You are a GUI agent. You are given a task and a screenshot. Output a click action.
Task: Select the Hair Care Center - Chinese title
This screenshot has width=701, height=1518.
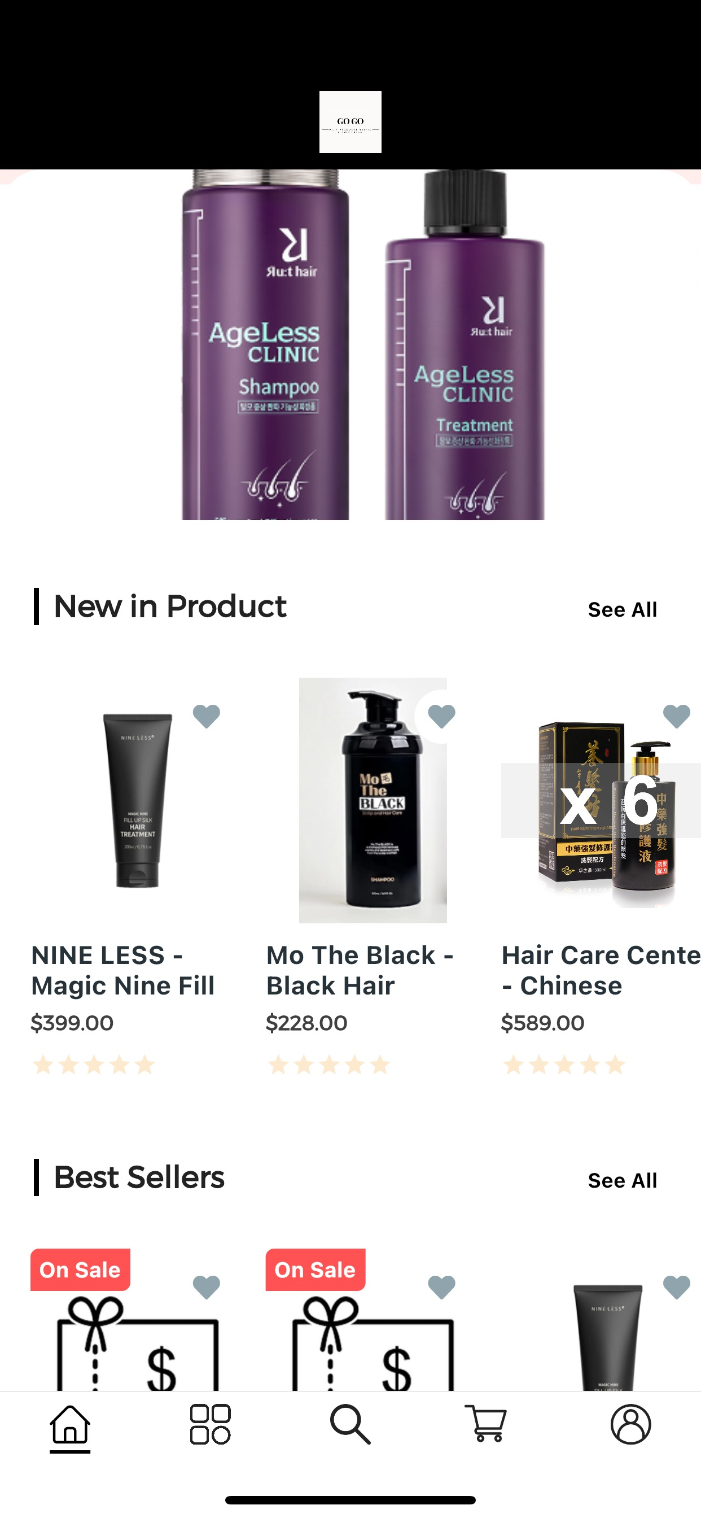click(601, 970)
